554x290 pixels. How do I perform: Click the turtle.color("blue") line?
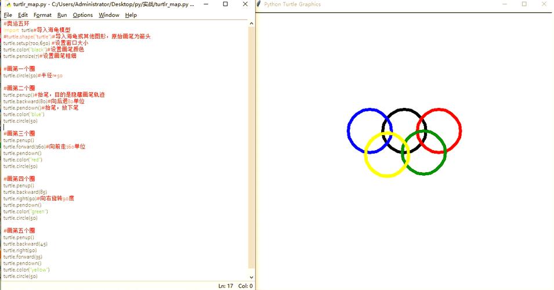24,114
